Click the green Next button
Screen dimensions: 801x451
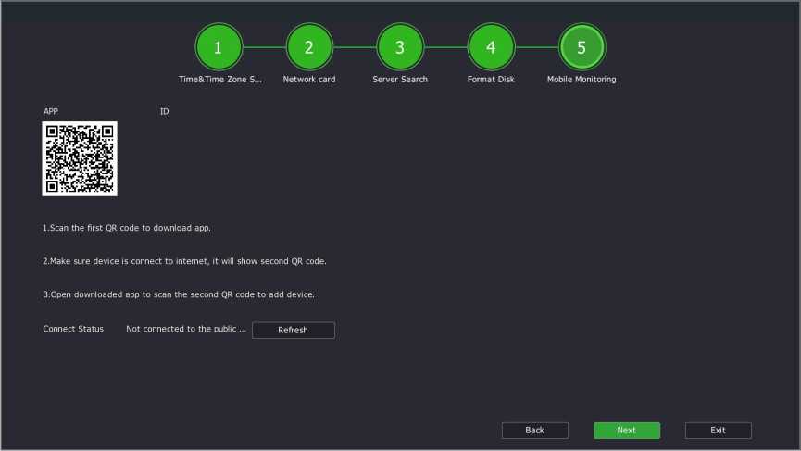(x=626, y=430)
